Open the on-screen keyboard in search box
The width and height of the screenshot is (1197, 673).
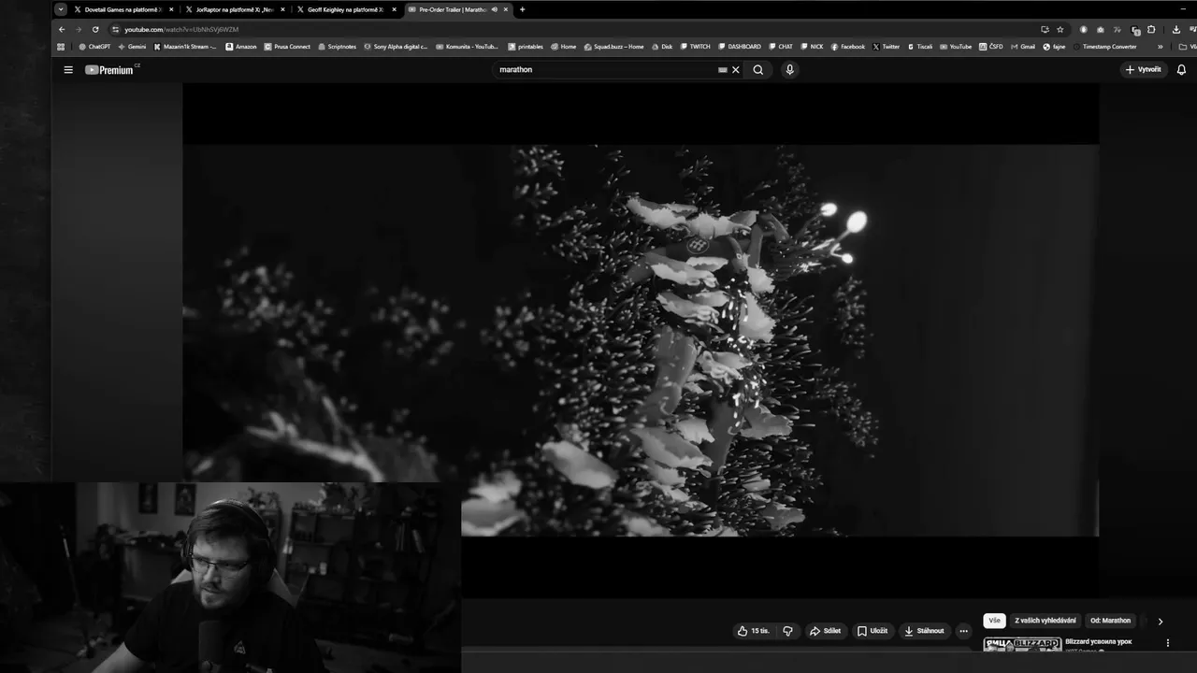(723, 70)
